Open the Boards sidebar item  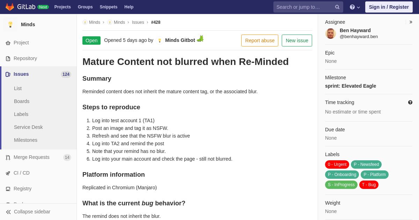(22, 101)
